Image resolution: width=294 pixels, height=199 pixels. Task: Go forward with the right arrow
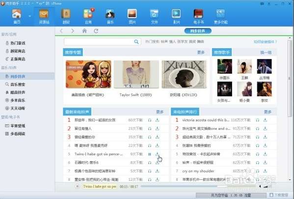73,31
